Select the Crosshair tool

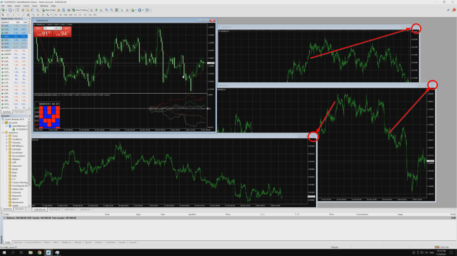[x=8, y=15]
